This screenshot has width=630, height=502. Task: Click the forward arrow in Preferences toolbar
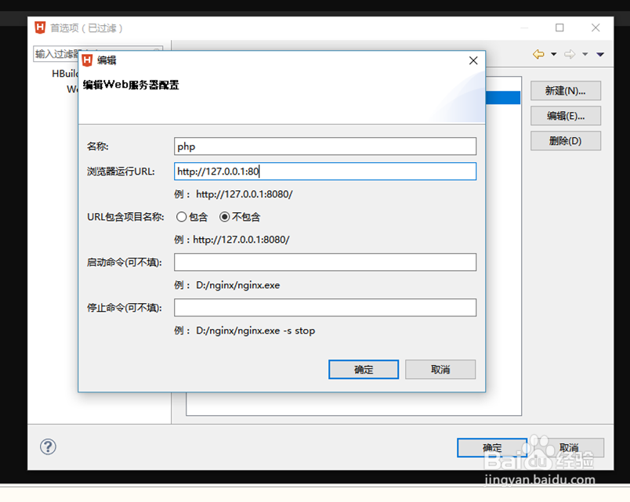(570, 54)
